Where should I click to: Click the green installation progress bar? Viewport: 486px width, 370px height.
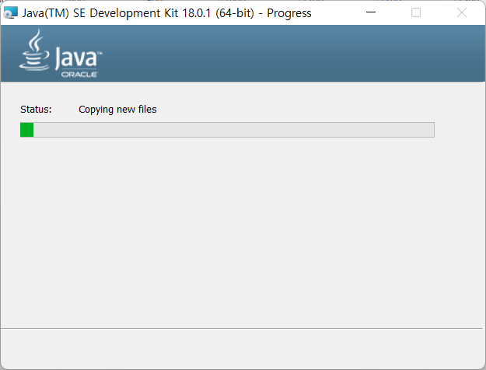coord(227,130)
